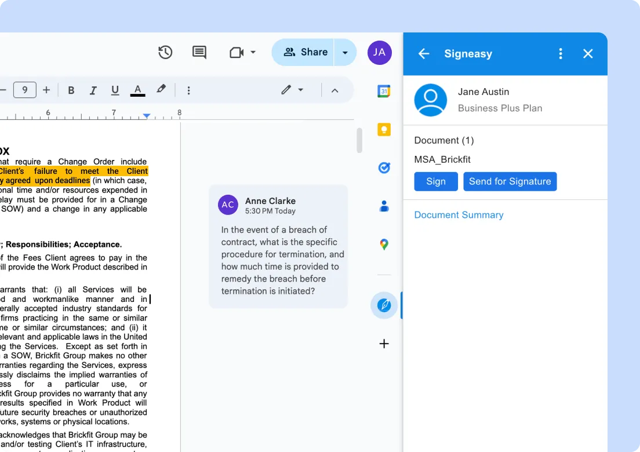Click the 'Document (1)' label
This screenshot has height=452, width=640.
(443, 140)
